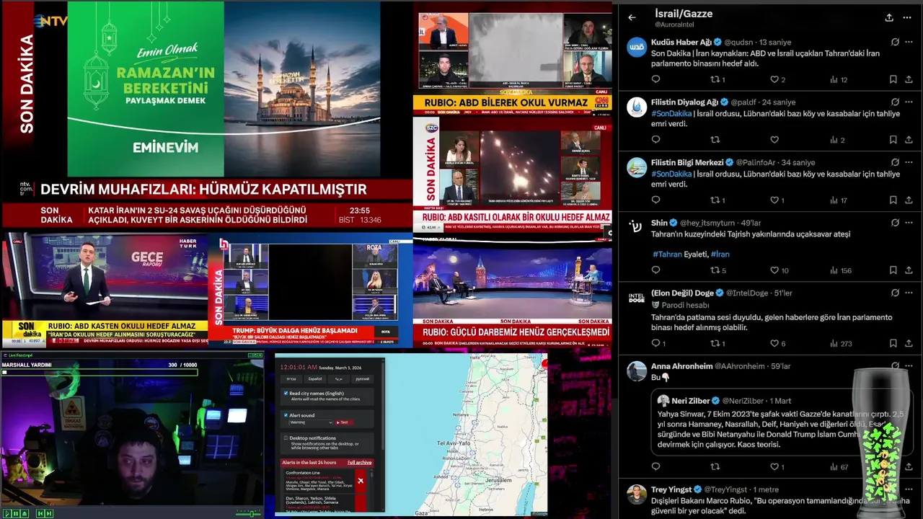
Task: Click the aircraft icon on Confrontation Line alert
Action: click(361, 481)
